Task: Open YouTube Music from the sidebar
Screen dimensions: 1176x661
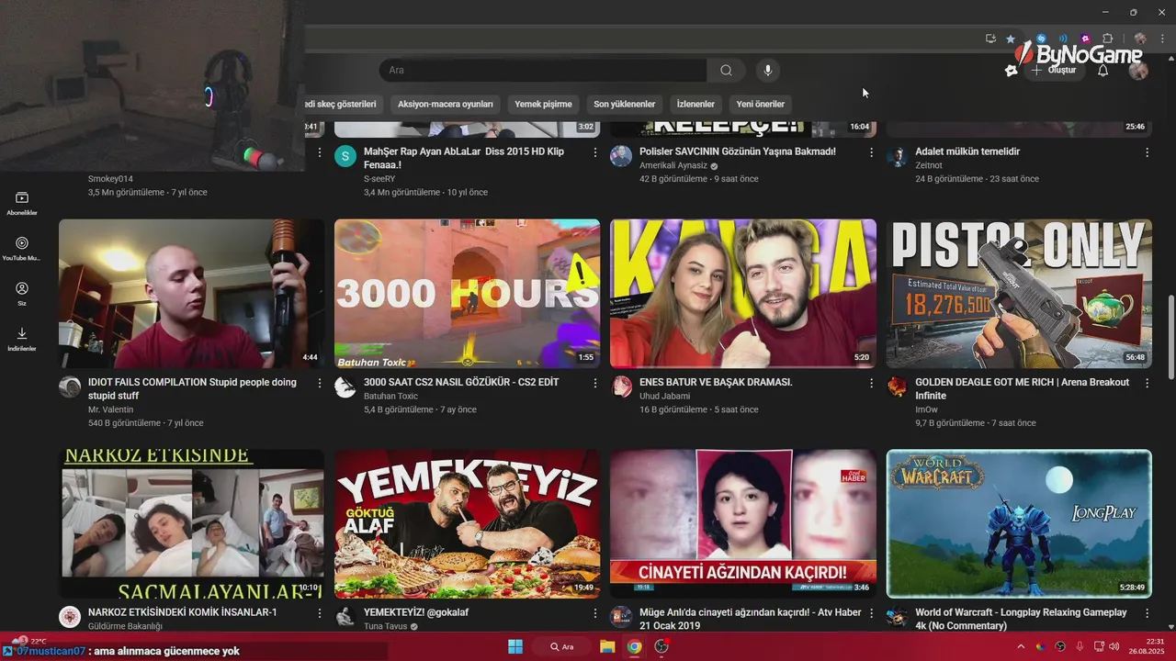Action: pyautogui.click(x=22, y=249)
